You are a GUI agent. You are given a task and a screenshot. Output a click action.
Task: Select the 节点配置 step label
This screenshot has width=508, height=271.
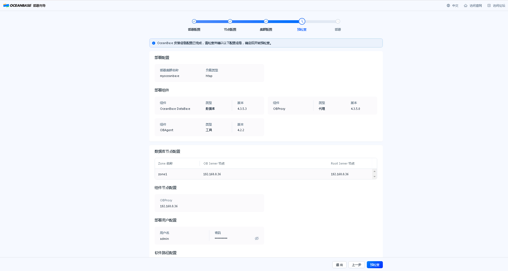coord(230,29)
